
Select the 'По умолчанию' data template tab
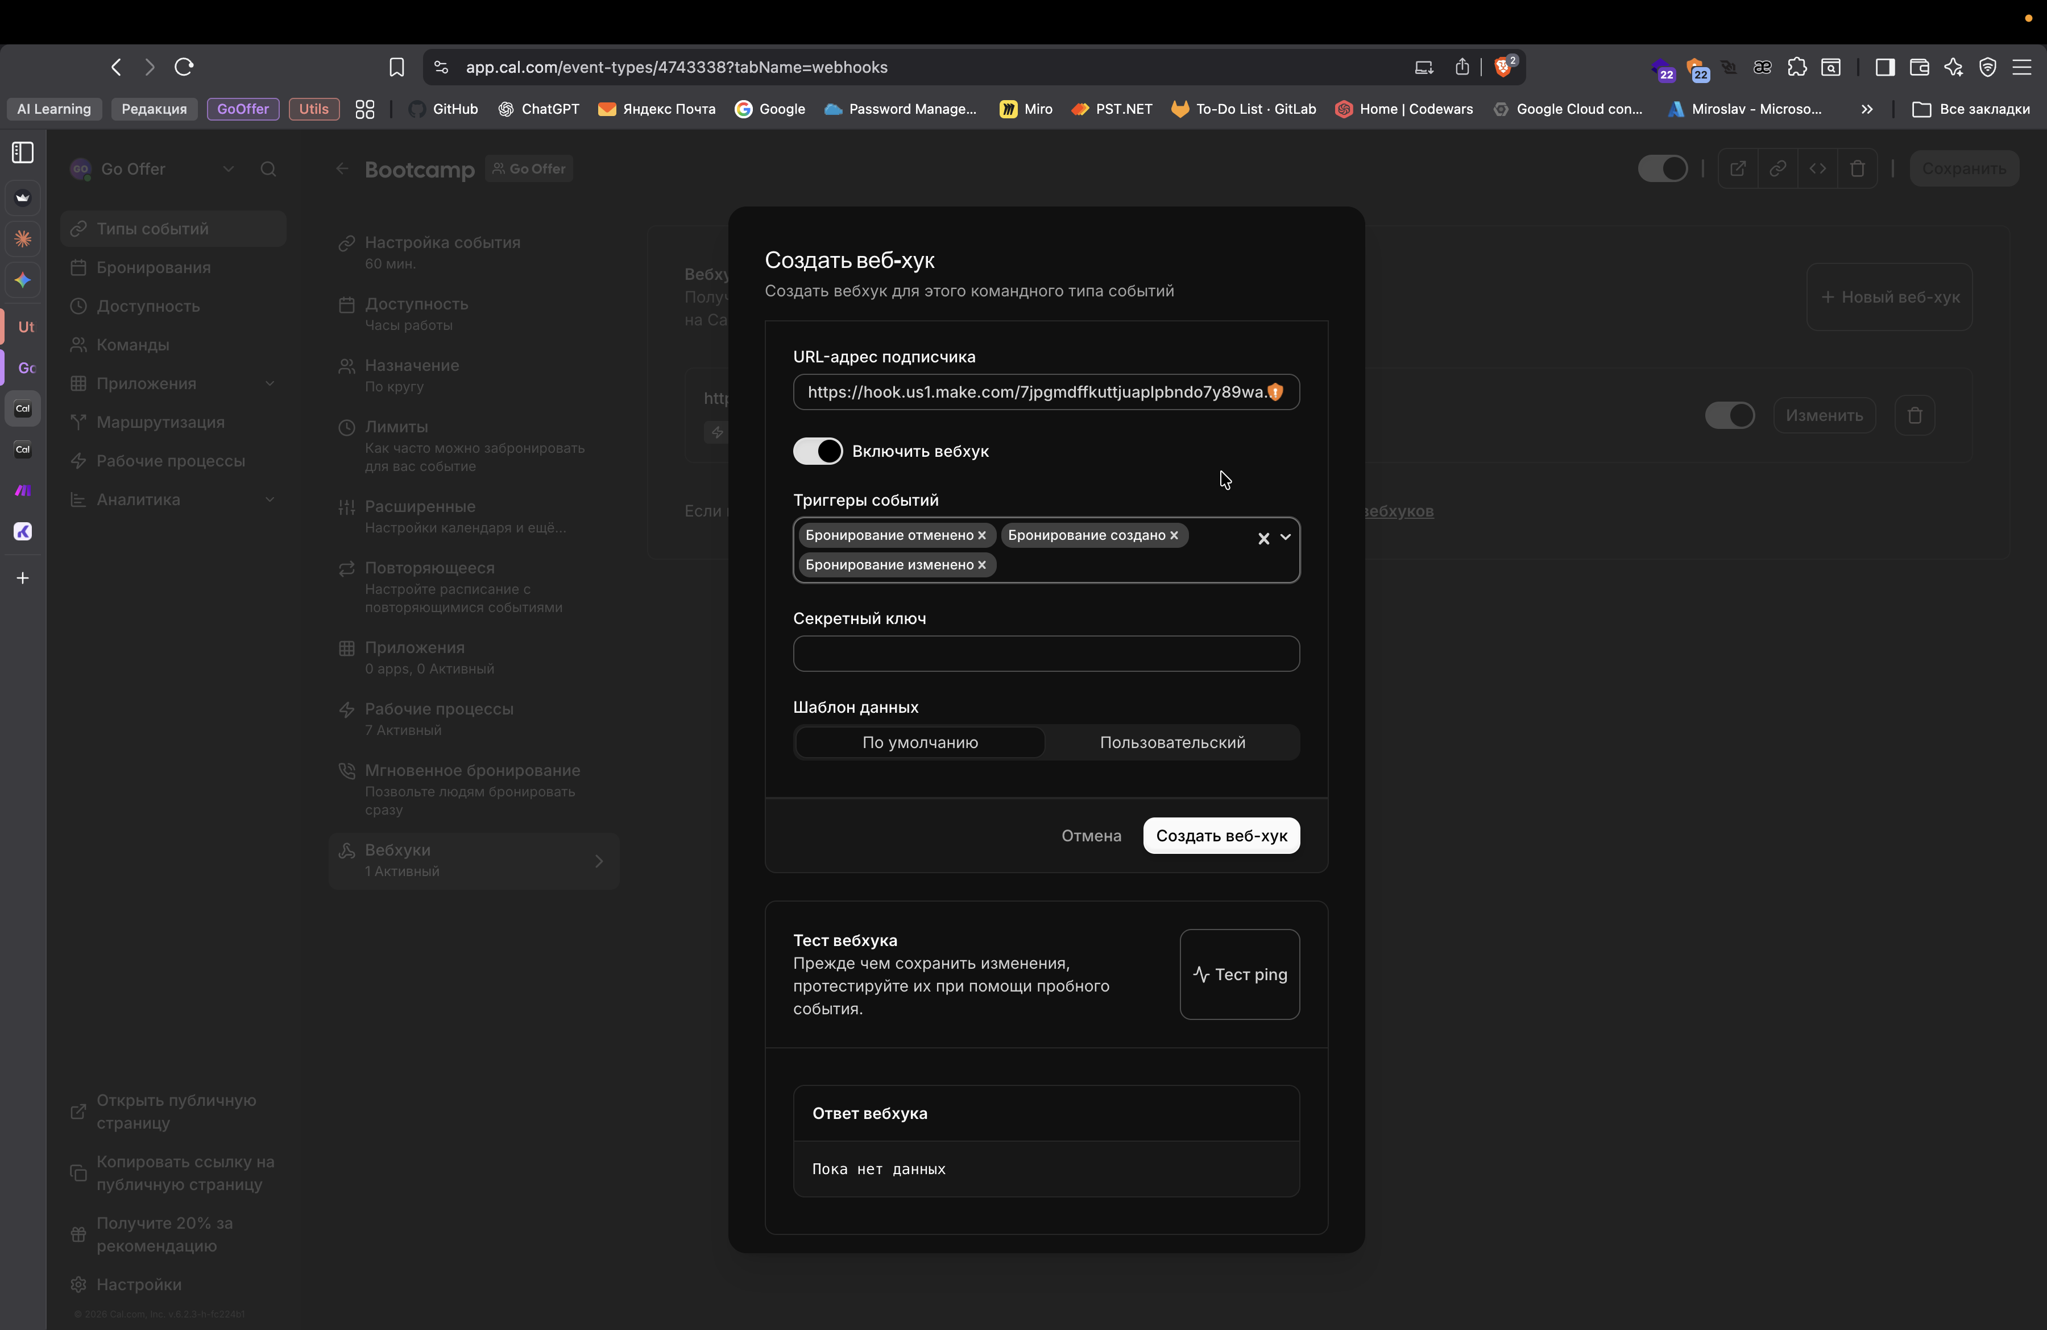(x=919, y=742)
